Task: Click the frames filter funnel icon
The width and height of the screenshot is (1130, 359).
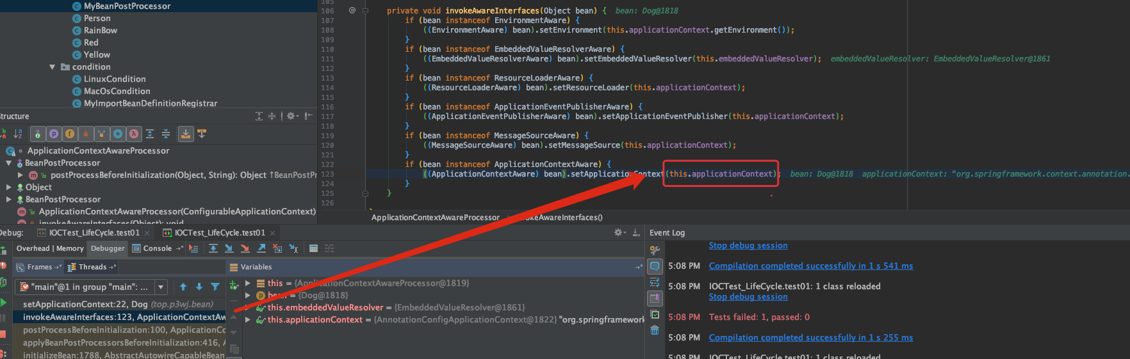Action: [215, 287]
